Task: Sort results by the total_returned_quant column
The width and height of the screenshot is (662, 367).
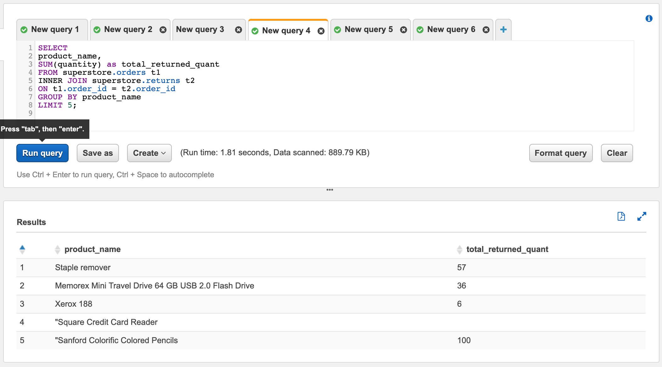Action: 460,249
